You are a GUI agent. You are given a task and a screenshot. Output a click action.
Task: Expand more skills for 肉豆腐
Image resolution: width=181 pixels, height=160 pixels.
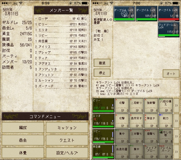coord(176,152)
